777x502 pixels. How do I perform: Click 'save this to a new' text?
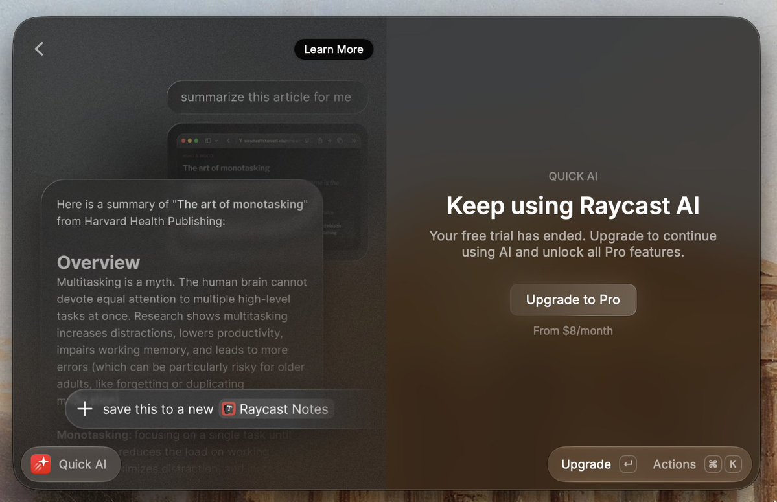158,409
